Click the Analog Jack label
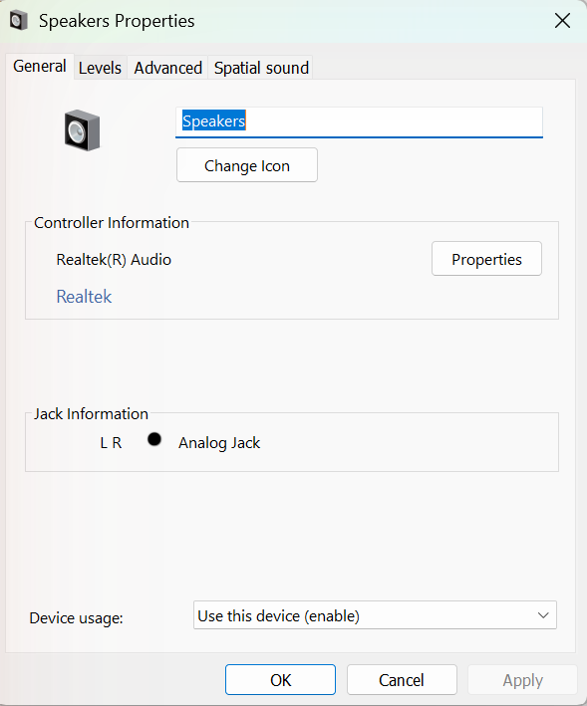Viewport: 587px width, 706px height. pyautogui.click(x=219, y=443)
